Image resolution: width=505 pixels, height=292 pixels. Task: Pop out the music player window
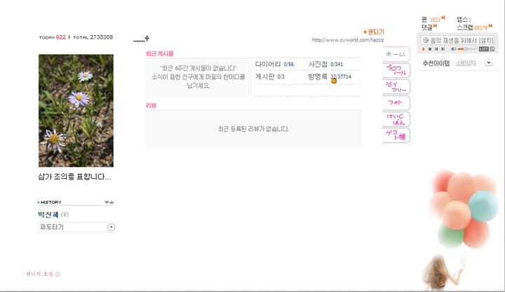coord(492,49)
